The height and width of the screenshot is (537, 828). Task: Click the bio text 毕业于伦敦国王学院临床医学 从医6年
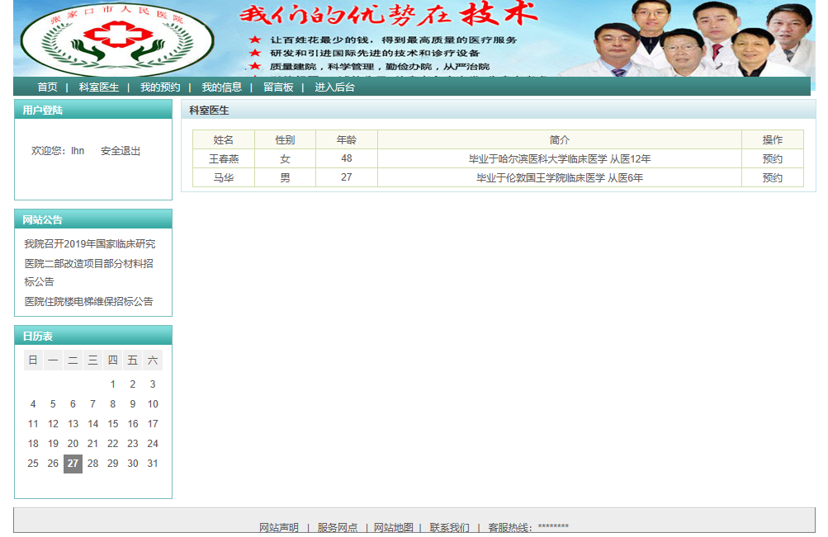pos(560,178)
